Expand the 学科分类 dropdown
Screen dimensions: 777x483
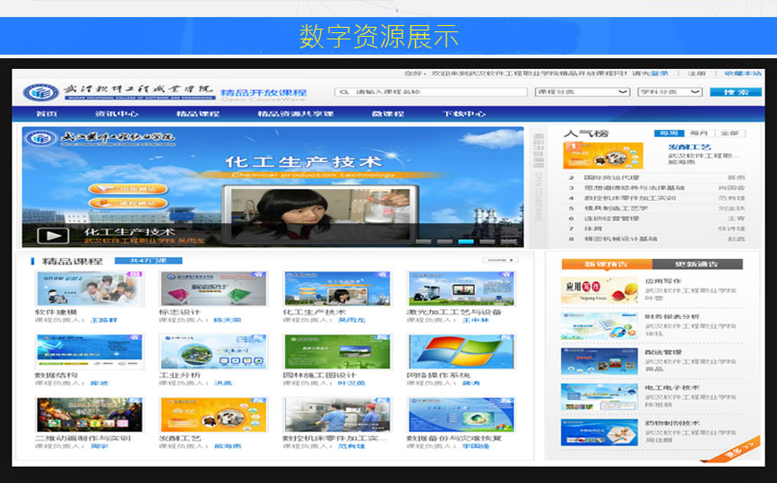[x=669, y=92]
